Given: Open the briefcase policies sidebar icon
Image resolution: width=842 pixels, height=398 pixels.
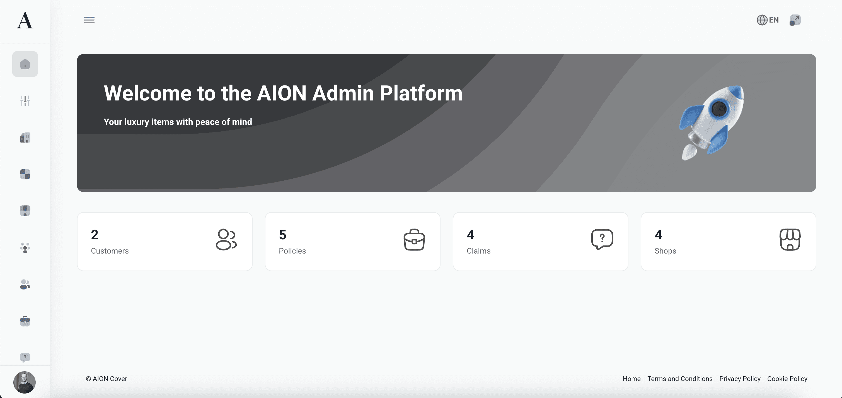Looking at the screenshot, I should (x=25, y=321).
